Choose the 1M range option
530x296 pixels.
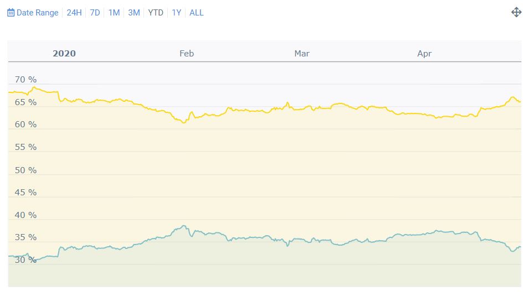point(114,13)
